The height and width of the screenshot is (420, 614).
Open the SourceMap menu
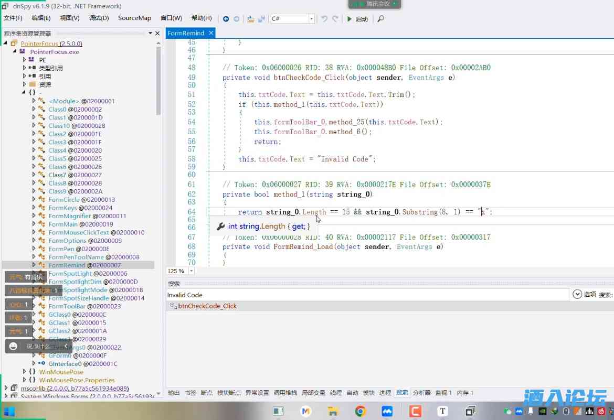(x=134, y=18)
